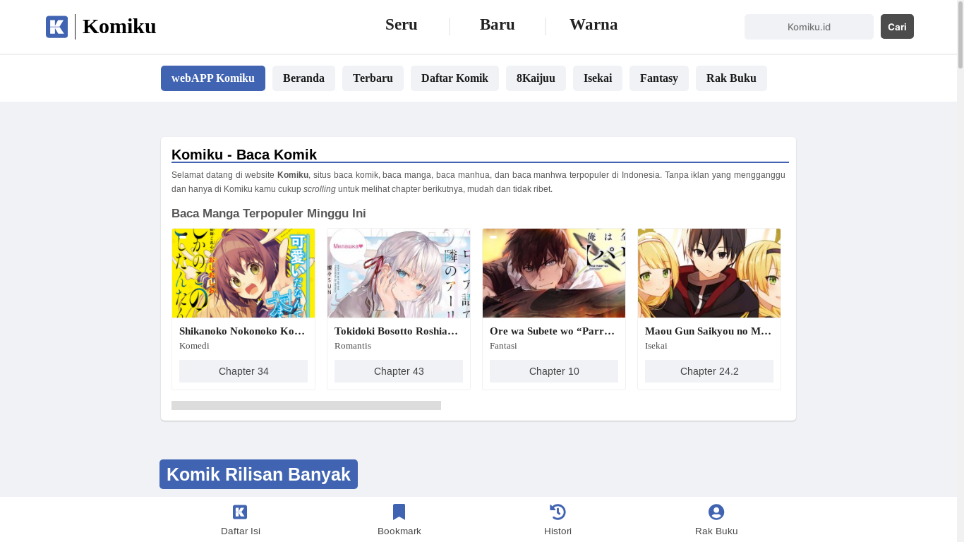The height and width of the screenshot is (542, 964).
Task: Open the webAPP Komiku menu button
Action: 213,78
